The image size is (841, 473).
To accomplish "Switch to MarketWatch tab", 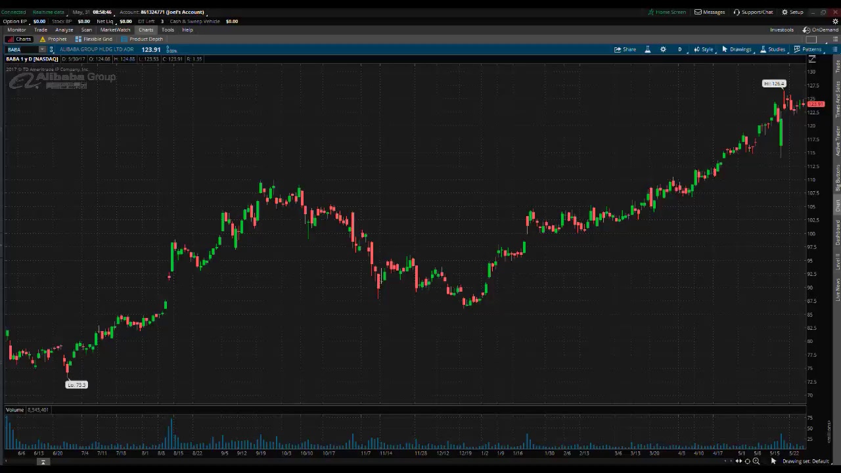I will point(115,30).
